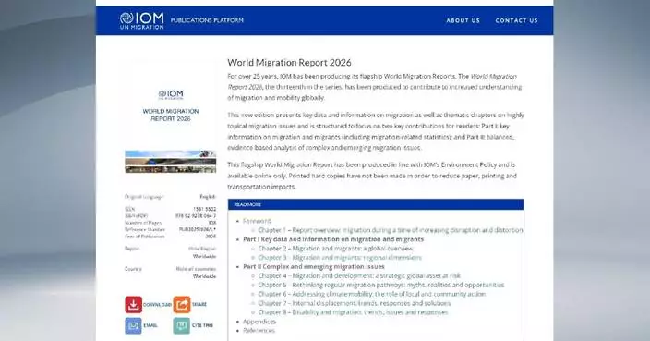Open Chapter 7 Internal displacement link
Image resolution: width=650 pixels, height=341 pixels.
click(x=355, y=303)
